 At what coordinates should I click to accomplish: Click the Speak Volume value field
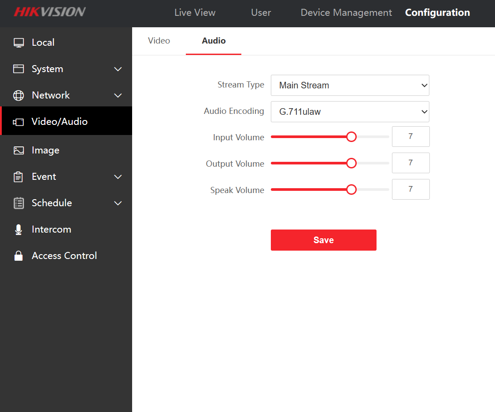click(x=410, y=190)
